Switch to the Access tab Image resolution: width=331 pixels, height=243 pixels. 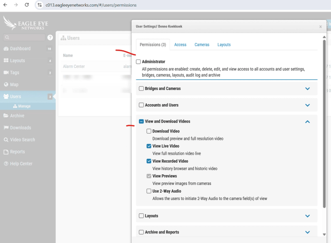(180, 45)
